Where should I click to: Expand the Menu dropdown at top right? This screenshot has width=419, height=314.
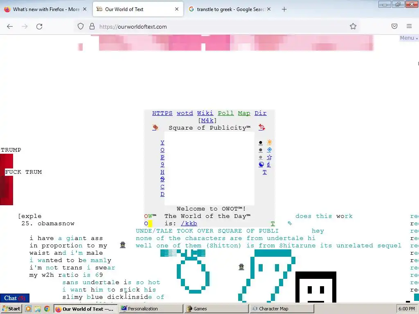pyautogui.click(x=409, y=38)
